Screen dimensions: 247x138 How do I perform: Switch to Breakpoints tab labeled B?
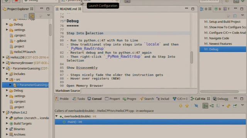click(218, 9)
